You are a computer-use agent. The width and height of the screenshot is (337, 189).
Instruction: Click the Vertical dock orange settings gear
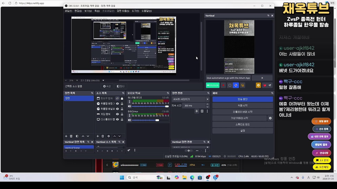point(258,85)
